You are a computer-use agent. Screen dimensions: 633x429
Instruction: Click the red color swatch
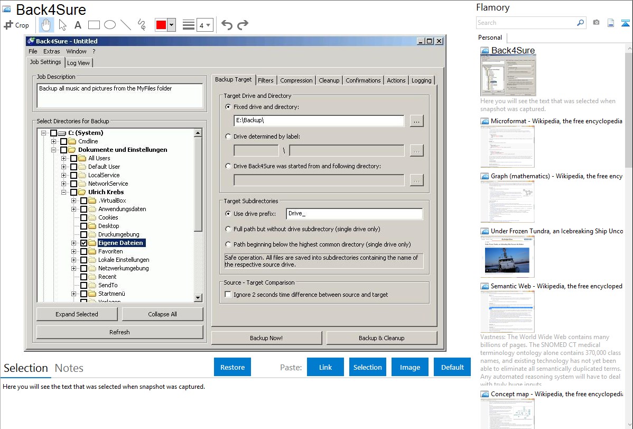pos(161,25)
